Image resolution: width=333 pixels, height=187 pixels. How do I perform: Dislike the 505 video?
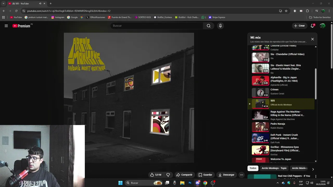168,175
